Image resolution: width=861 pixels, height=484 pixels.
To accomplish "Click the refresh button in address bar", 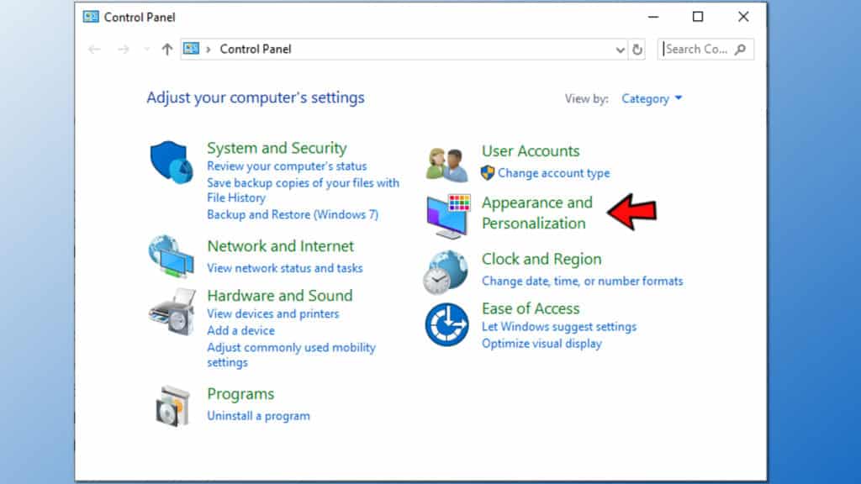I will [x=638, y=50].
